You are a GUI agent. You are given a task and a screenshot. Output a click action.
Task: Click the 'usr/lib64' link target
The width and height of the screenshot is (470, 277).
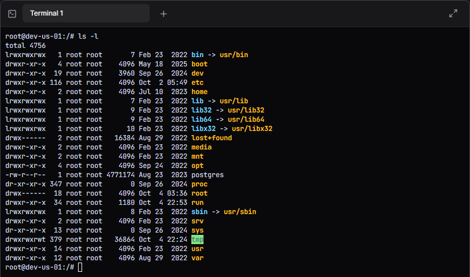pos(246,119)
